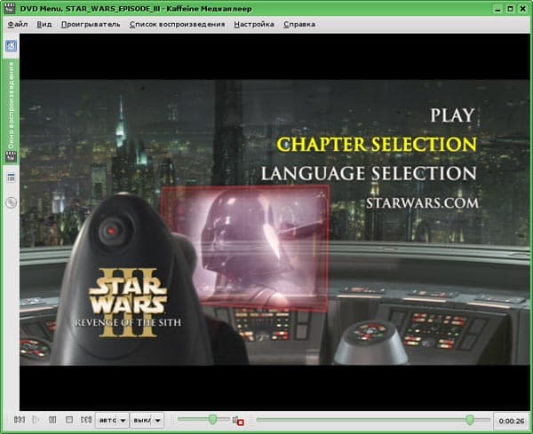Open the Проигрыватель menu
The image size is (533, 434).
pyautogui.click(x=91, y=25)
